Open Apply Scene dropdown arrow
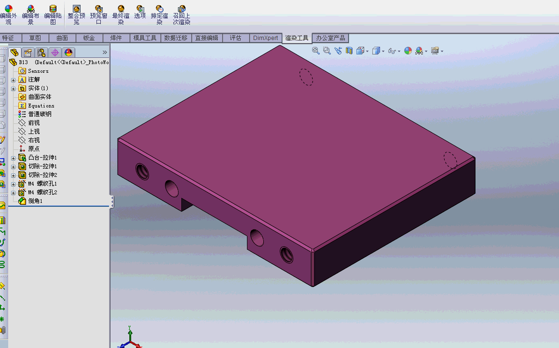Screen dimensions: 559x348 click(x=426, y=51)
